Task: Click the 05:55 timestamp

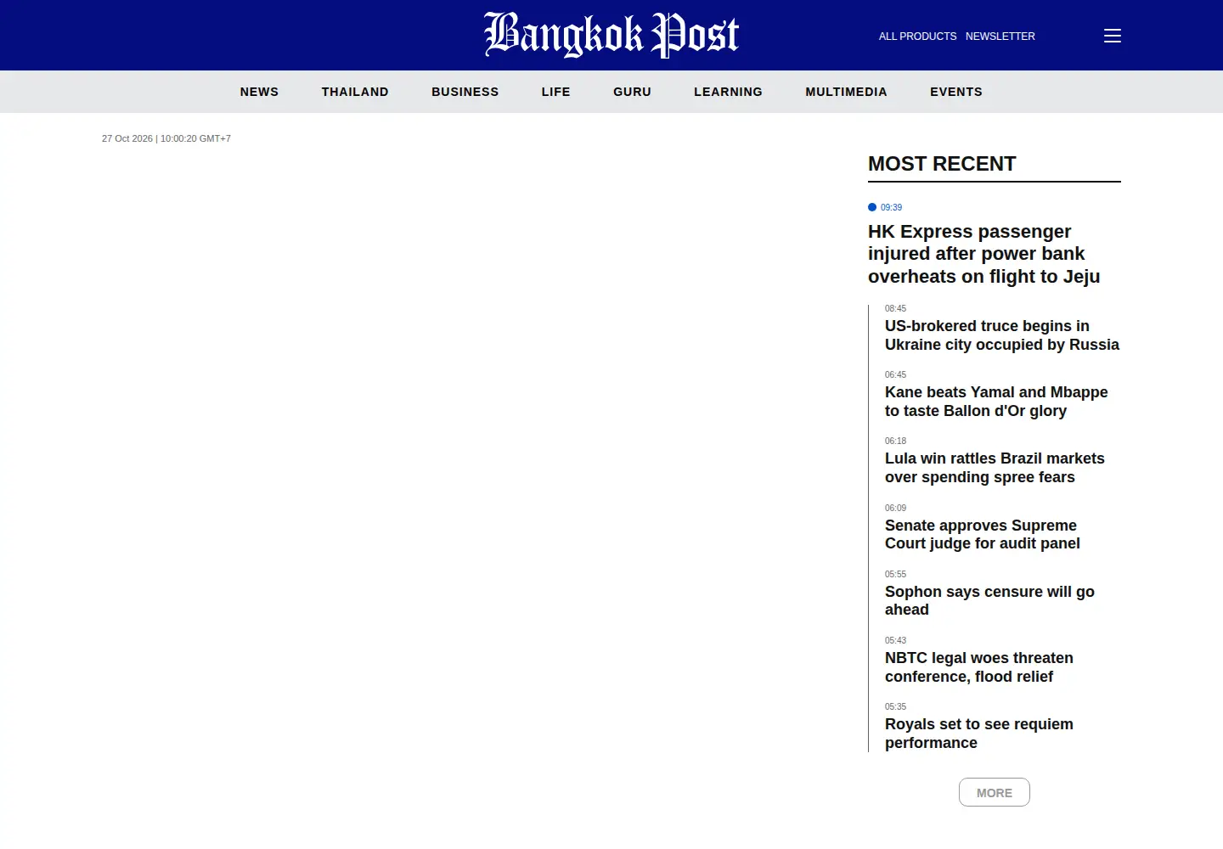Action: tap(895, 574)
